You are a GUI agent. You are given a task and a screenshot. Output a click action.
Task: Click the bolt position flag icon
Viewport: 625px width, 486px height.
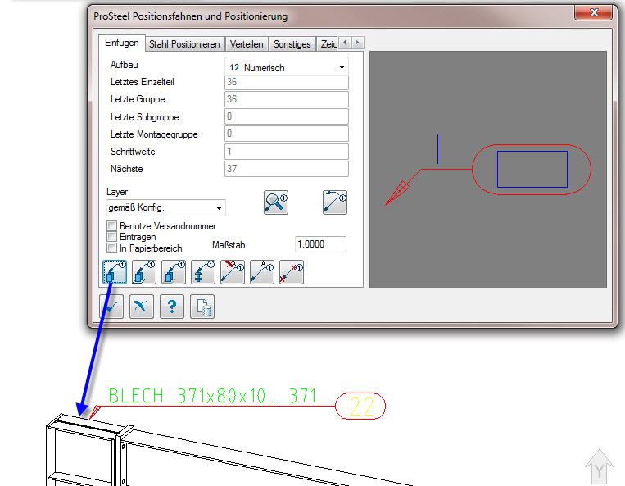pos(203,272)
